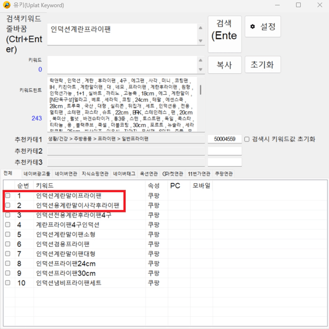Select keyword 계란프라이팬4구인덕션
The height and width of the screenshot is (329, 329).
coord(68,225)
